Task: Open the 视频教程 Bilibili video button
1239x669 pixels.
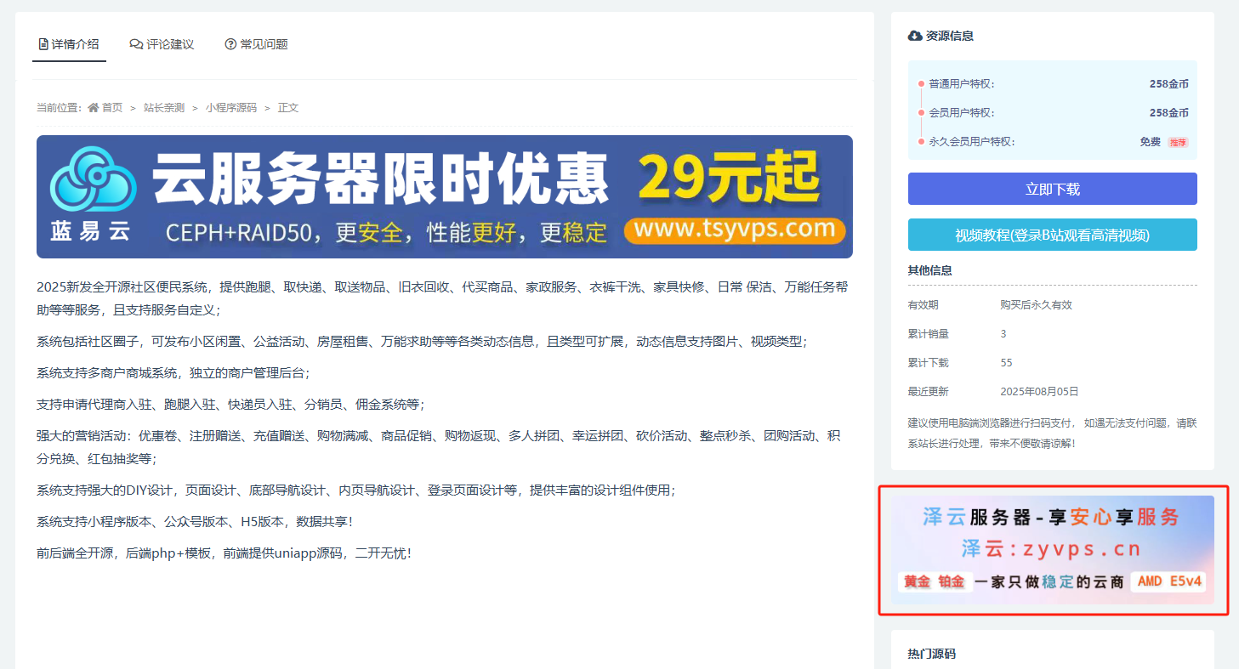Action: click(1052, 235)
